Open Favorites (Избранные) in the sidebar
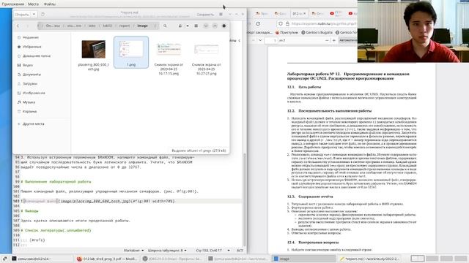 point(32,47)
